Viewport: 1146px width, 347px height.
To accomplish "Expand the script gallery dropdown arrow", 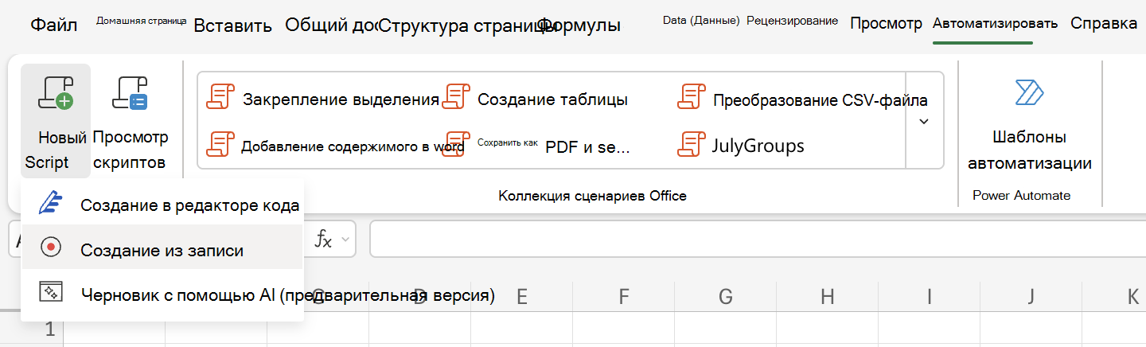I will coord(924,121).
